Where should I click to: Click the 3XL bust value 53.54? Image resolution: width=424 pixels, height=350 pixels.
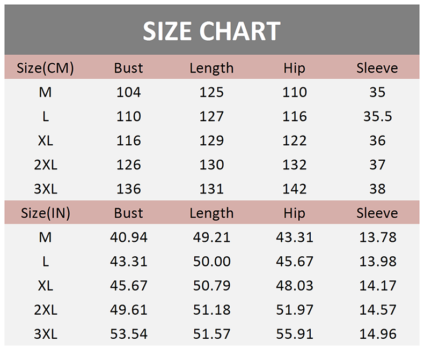128,334
